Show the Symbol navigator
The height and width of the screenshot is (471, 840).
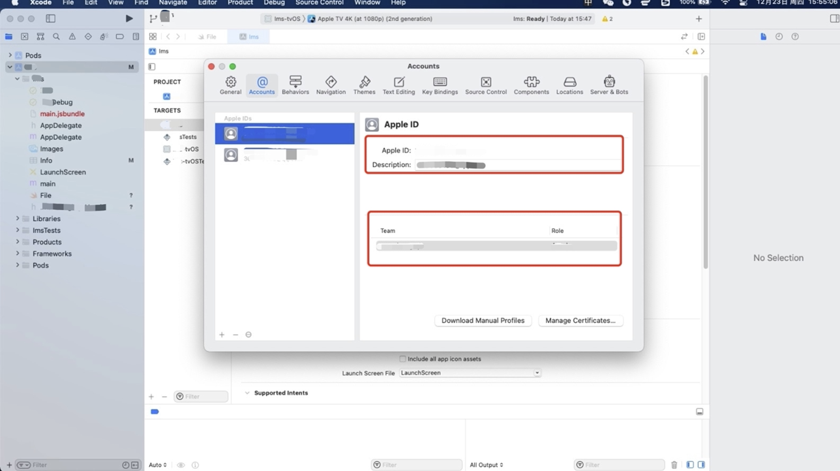tap(40, 37)
